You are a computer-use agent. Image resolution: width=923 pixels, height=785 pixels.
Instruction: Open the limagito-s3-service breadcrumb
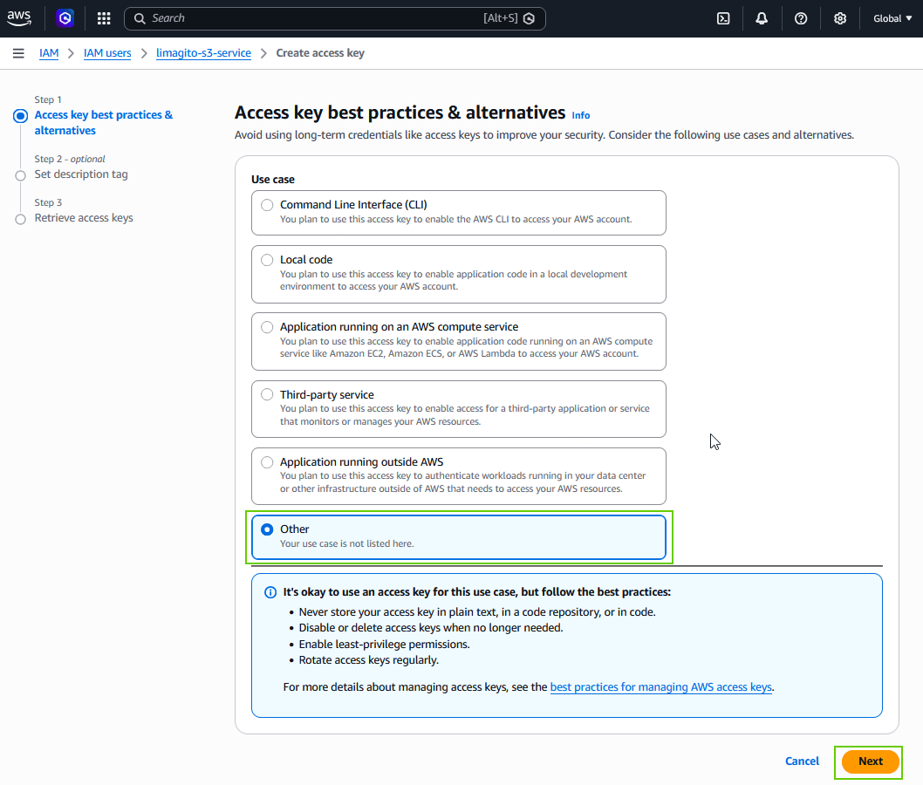point(203,53)
